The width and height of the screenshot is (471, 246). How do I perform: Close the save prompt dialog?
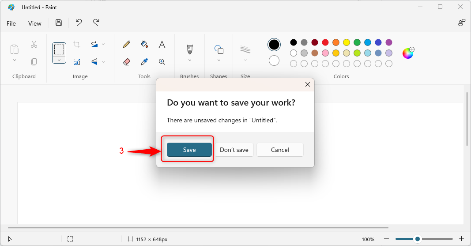pyautogui.click(x=308, y=84)
